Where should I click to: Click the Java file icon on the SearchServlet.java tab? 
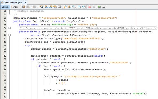[x=2, y=2]
